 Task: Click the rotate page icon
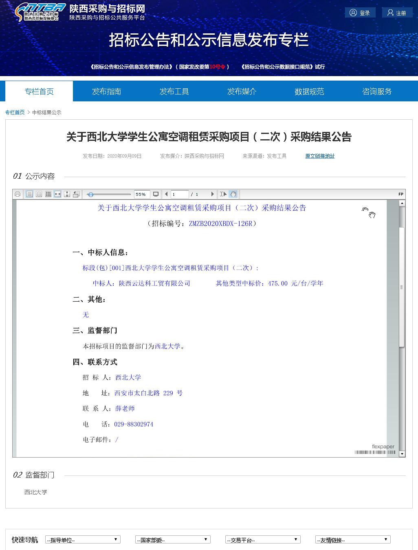[76, 194]
